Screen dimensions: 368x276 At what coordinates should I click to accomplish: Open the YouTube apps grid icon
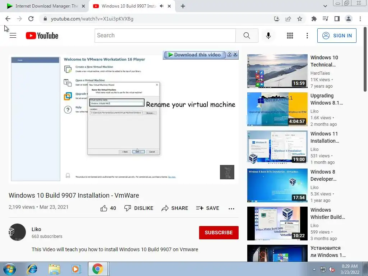(290, 36)
